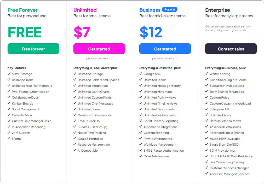Click the Popular badge on Business plan

(170, 9)
